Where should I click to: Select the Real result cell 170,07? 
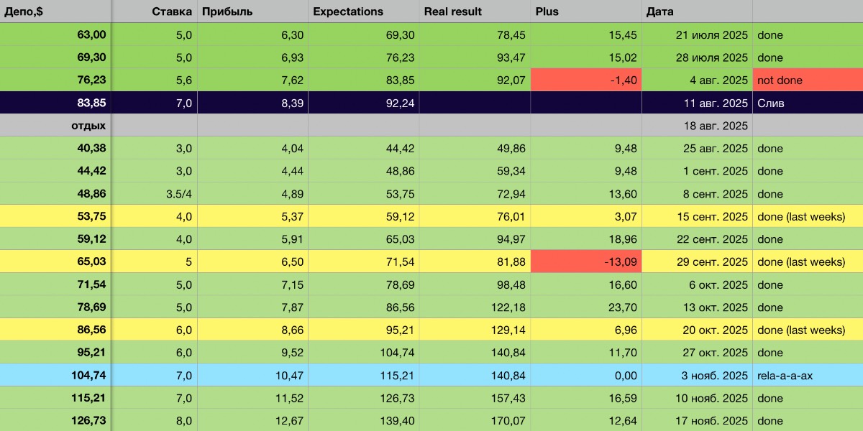coord(475,421)
